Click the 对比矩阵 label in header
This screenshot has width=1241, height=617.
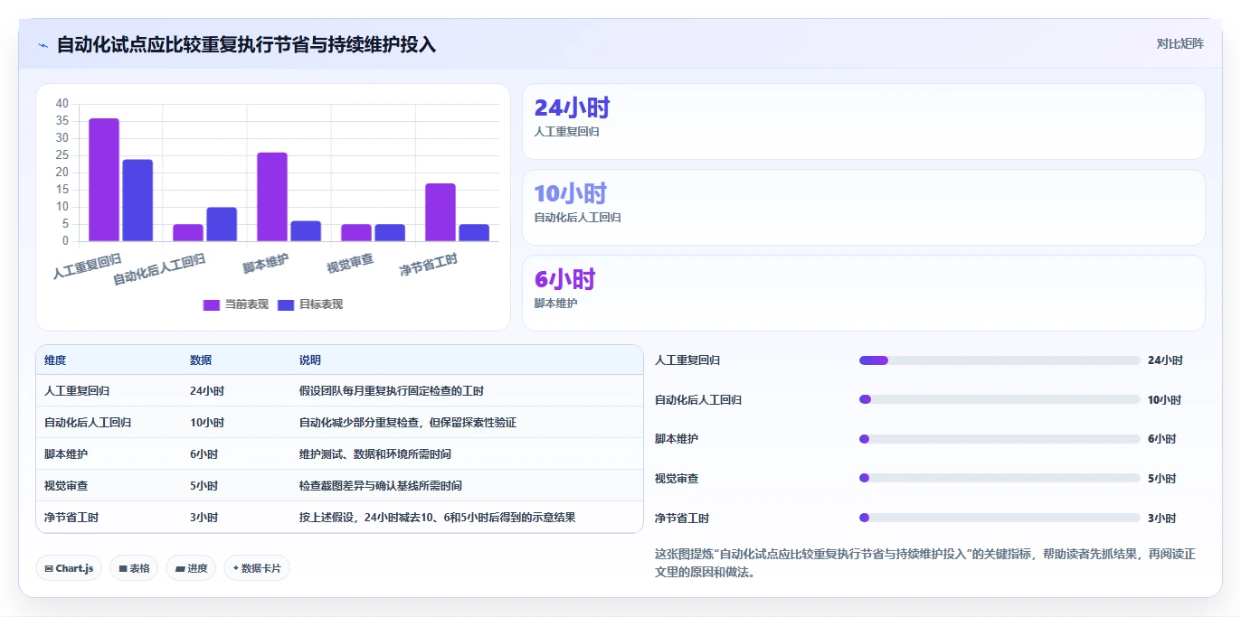tap(1179, 43)
